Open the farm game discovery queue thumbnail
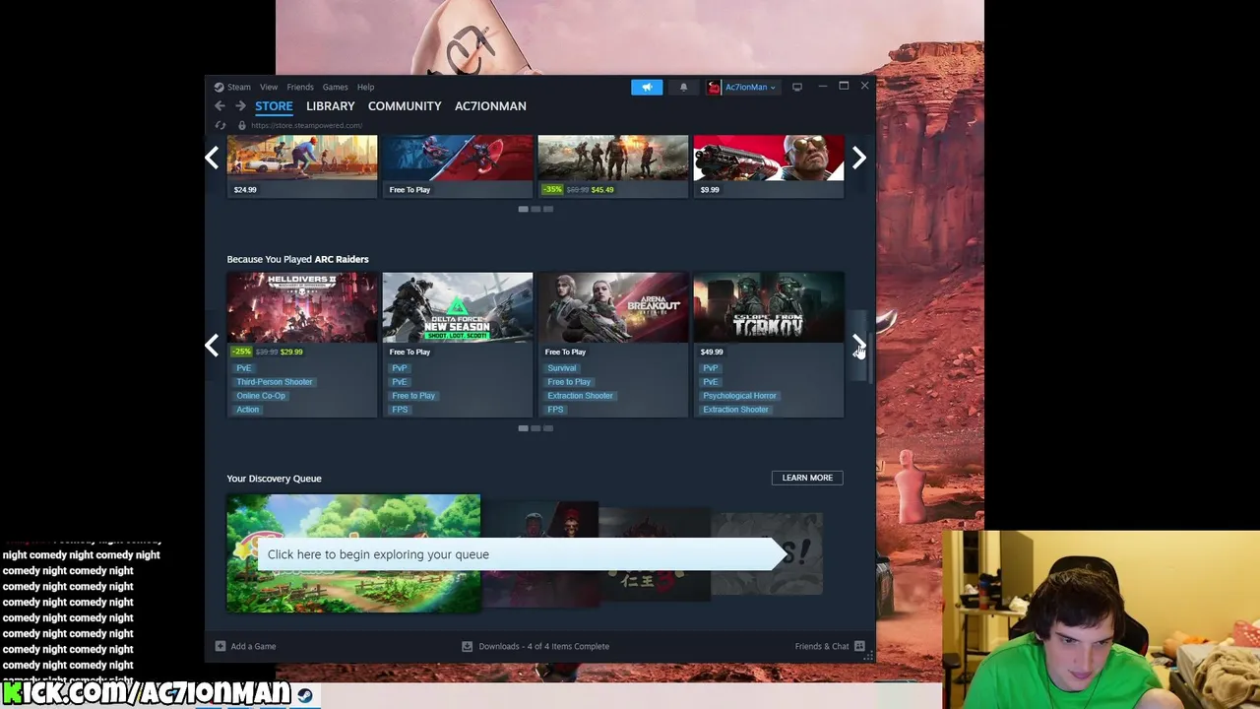Viewport: 1260px width, 709px height. click(353, 553)
